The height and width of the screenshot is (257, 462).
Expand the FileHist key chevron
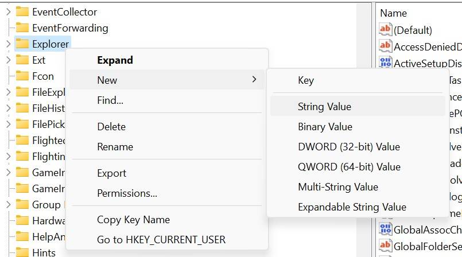pos(8,108)
